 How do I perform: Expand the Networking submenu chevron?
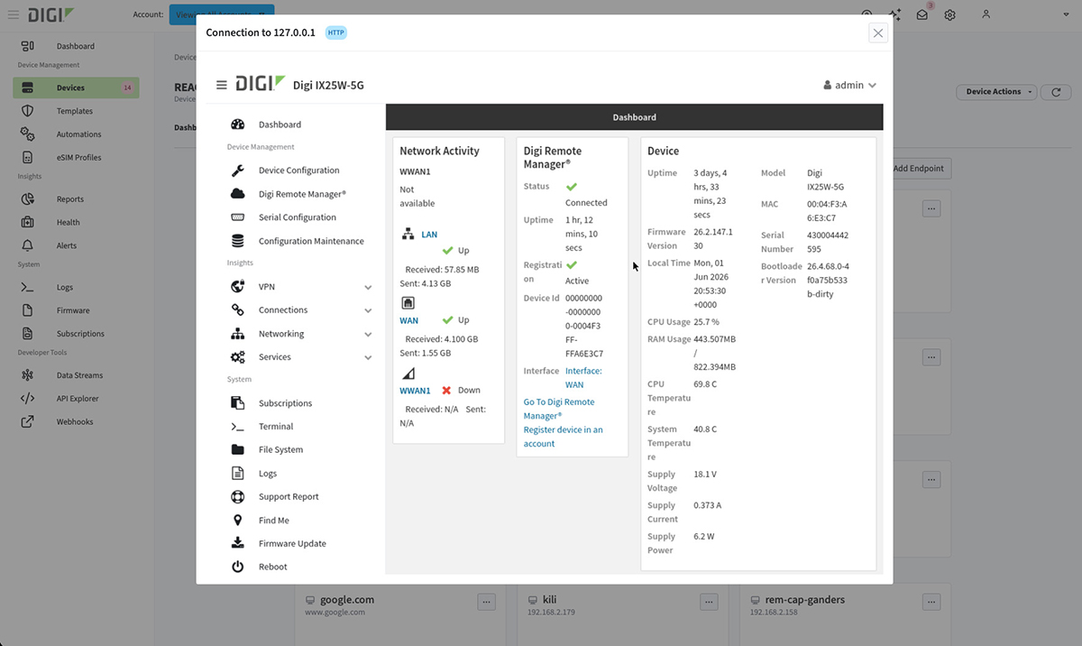point(368,335)
